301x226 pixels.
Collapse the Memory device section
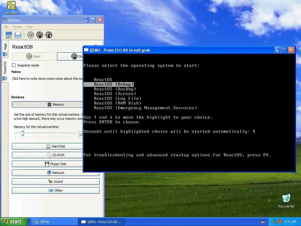click(47, 104)
